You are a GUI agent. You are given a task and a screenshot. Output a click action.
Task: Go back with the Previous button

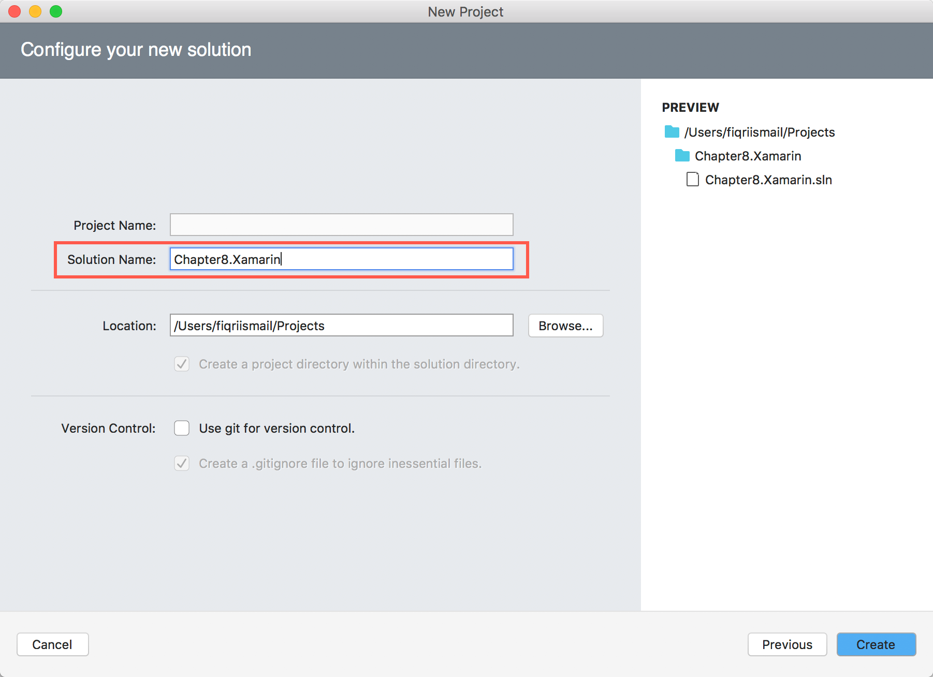[x=787, y=644]
